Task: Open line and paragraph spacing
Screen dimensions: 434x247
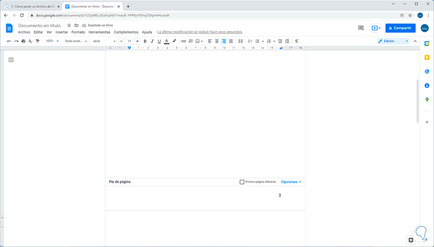Action: click(x=241, y=41)
